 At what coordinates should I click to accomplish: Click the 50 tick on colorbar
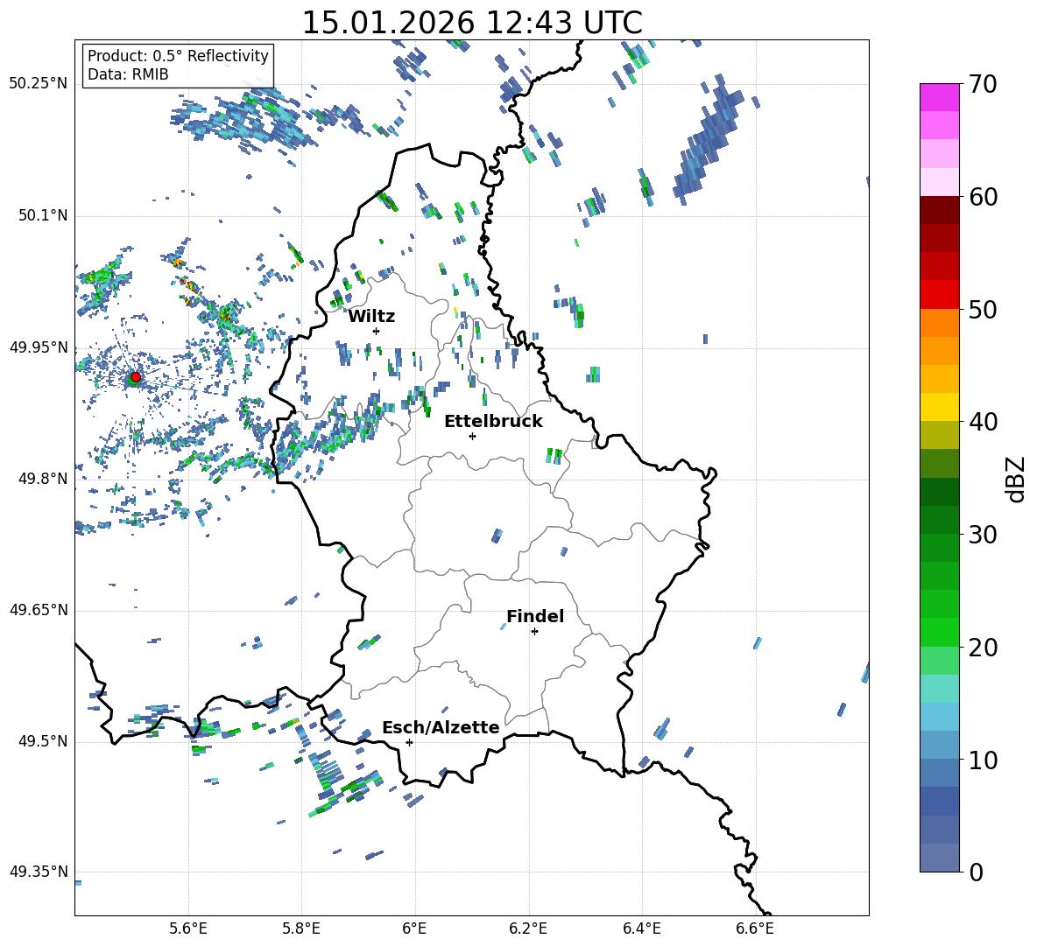click(983, 310)
